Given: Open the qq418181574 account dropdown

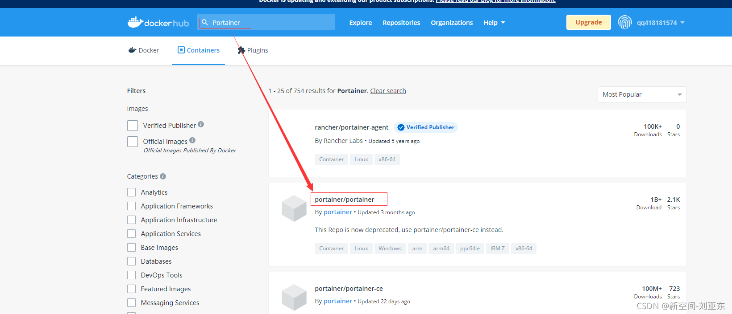Looking at the screenshot, I should 661,23.
